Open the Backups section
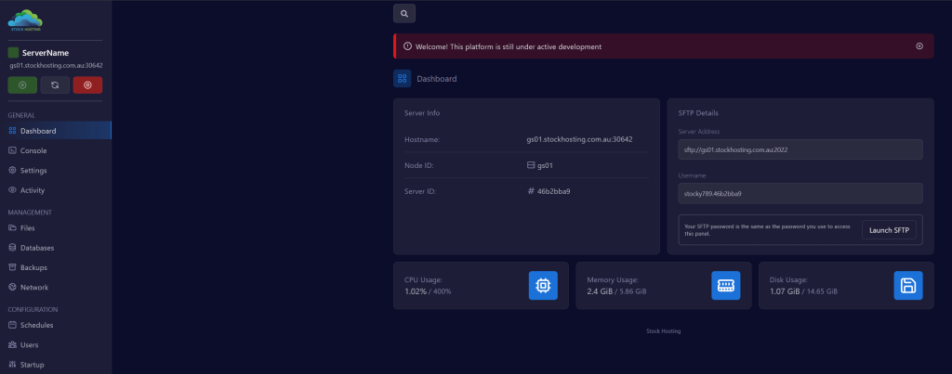This screenshot has width=952, height=374. coord(33,267)
